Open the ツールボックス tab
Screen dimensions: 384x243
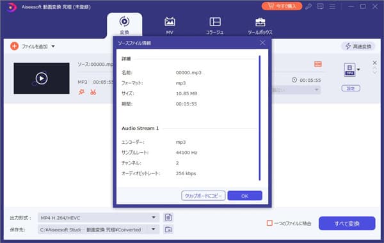coord(260,26)
